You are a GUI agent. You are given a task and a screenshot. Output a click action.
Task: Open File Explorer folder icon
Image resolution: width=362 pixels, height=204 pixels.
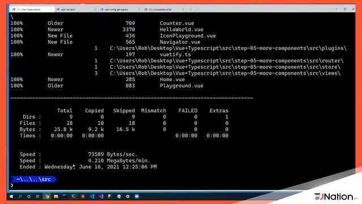click(56, 197)
